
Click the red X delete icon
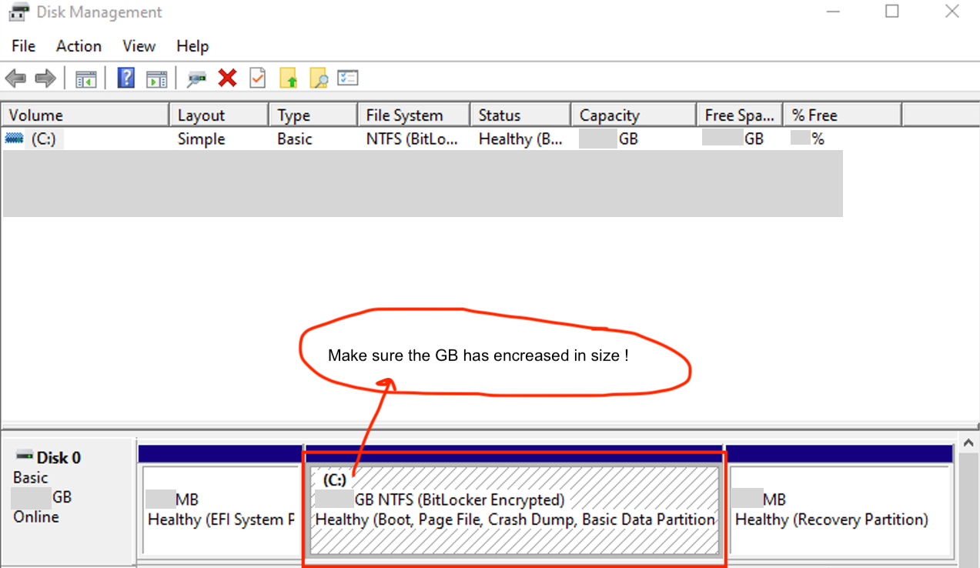point(227,79)
